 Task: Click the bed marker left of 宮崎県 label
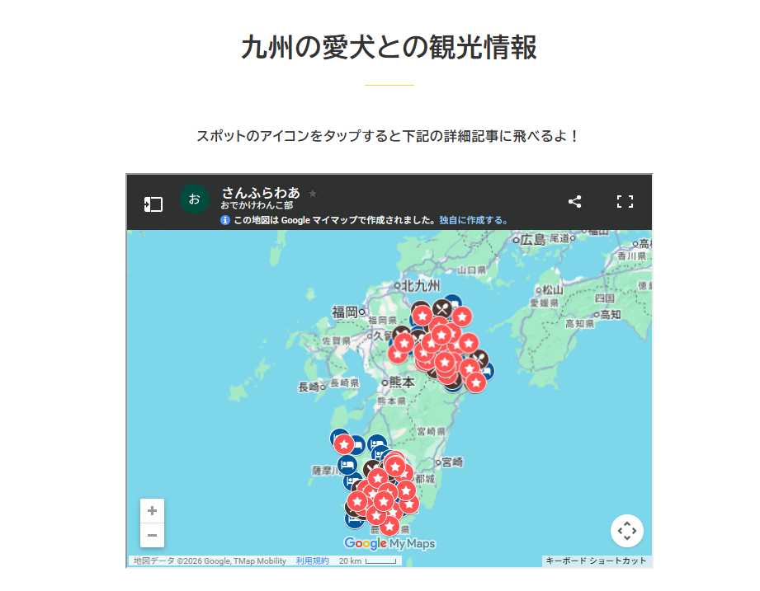point(377,443)
